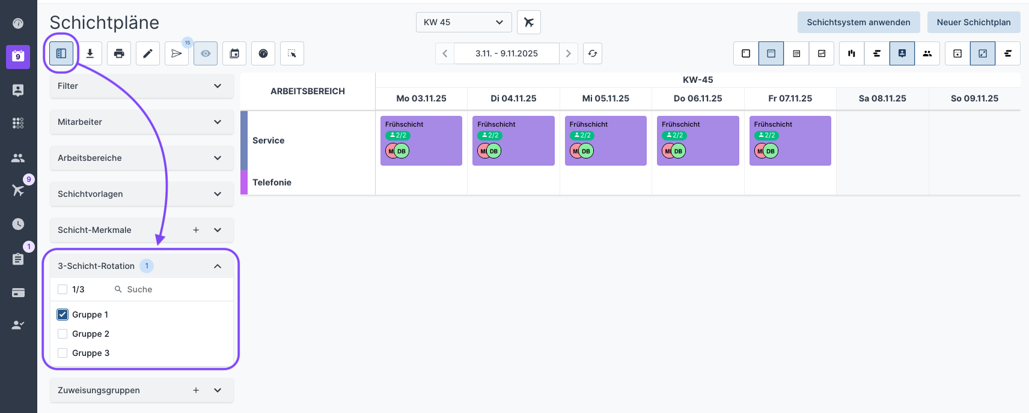Click the printer icon
This screenshot has height=413, width=1029.
click(119, 53)
